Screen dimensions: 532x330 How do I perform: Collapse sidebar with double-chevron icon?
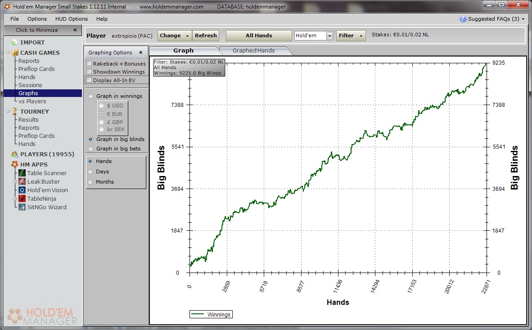[75, 30]
